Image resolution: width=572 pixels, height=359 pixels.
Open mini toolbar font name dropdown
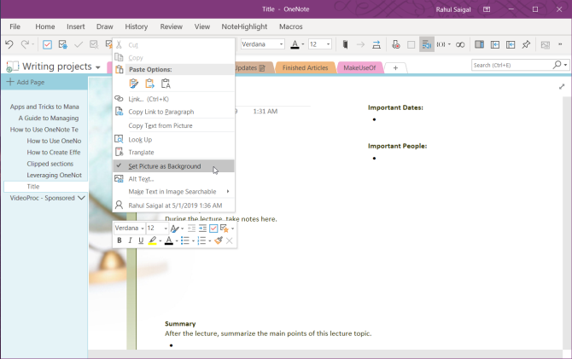point(143,229)
